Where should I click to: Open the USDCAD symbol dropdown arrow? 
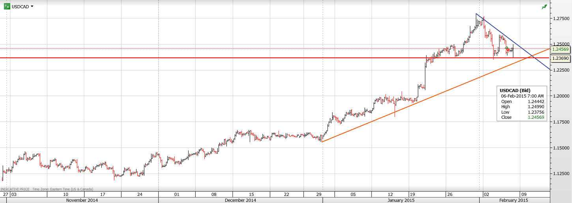32,6
